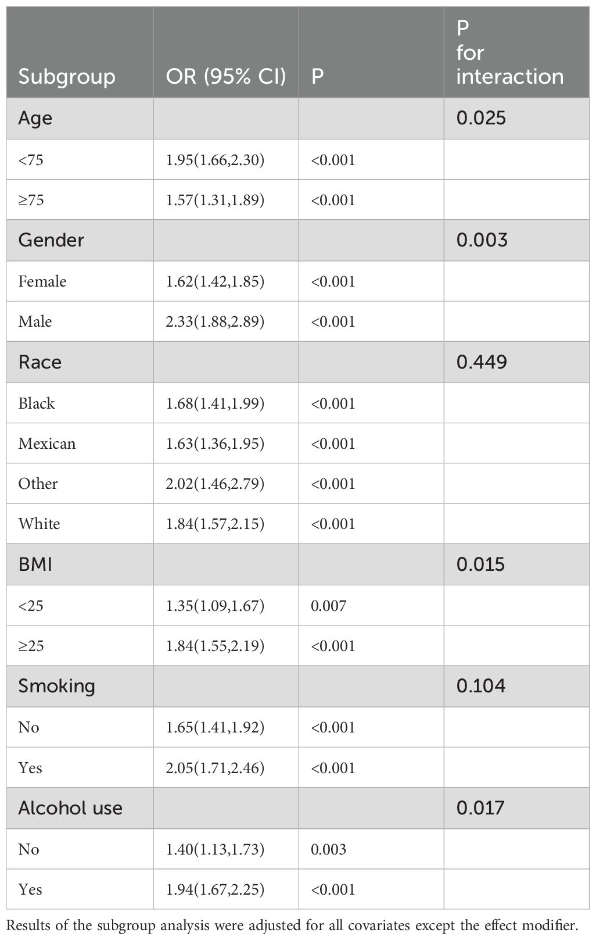Screen dimensions: 596x940
Task: Select the Gender interaction value 0.003
Action: tap(482, 240)
